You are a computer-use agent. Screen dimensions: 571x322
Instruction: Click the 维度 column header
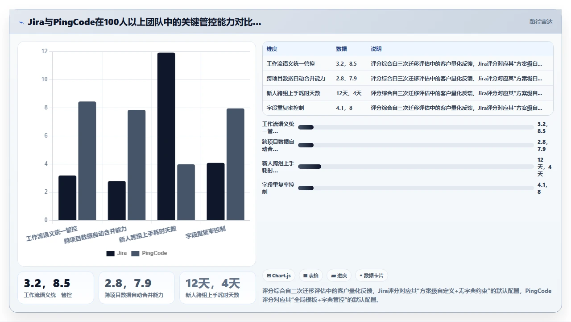click(x=272, y=49)
